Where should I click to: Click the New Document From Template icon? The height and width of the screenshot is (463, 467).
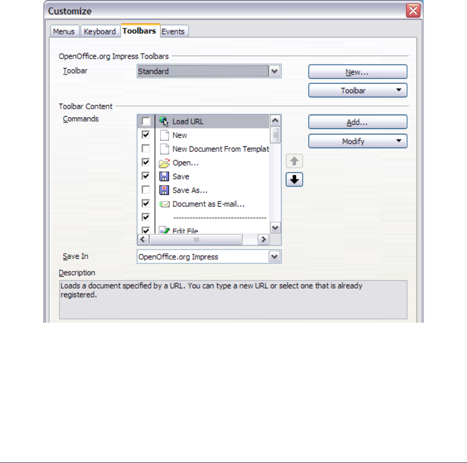tap(164, 149)
